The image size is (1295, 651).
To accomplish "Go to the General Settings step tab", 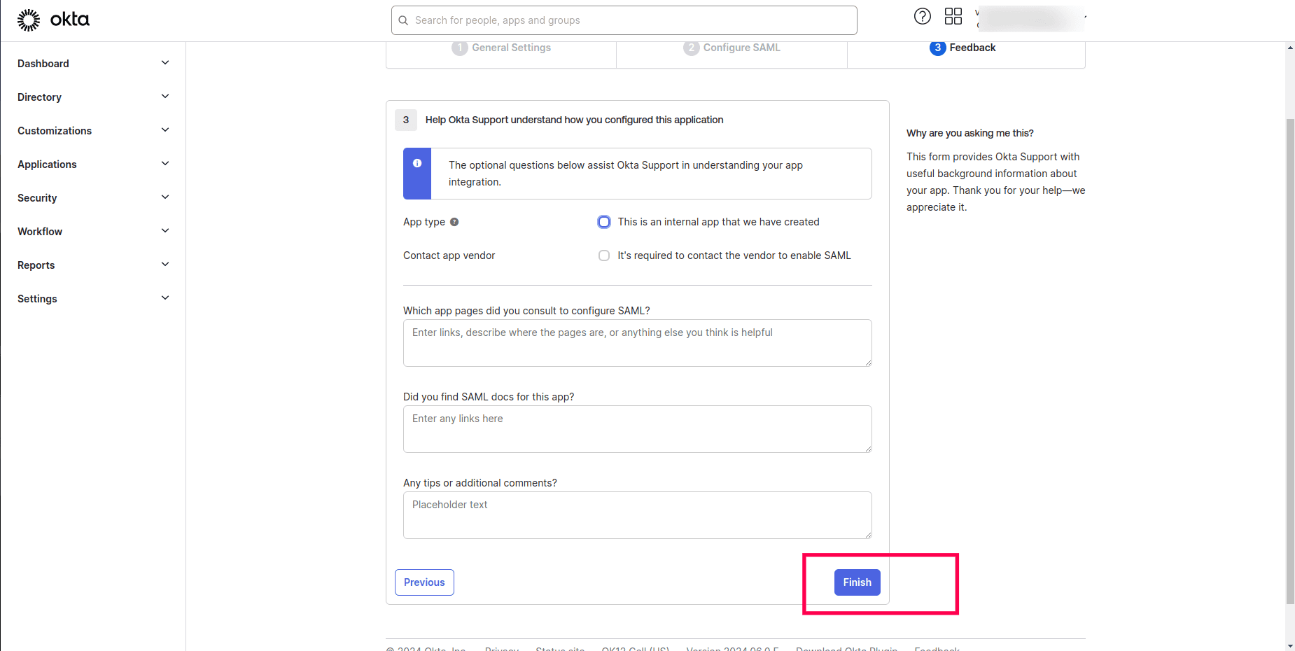I will tap(501, 48).
